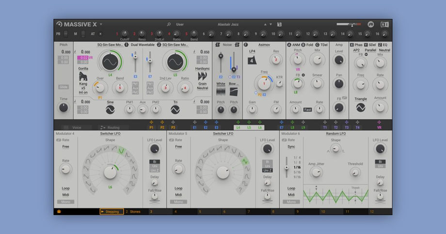This screenshot has height=234, width=446.
Task: Click the Stepping performer slot
Action: (112, 212)
